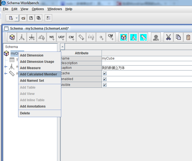
Task: Open the Edit menu
Action: [14, 9]
